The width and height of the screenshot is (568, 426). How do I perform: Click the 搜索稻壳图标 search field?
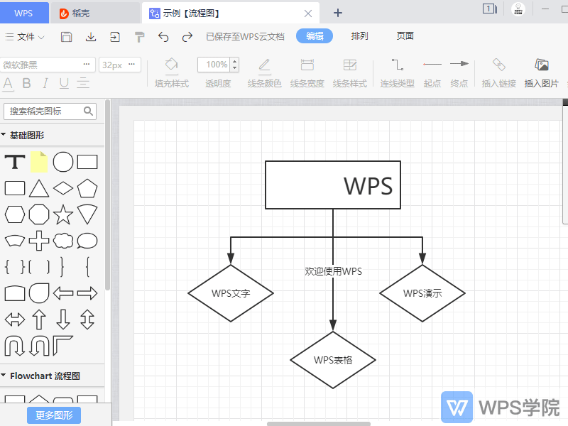coord(50,111)
